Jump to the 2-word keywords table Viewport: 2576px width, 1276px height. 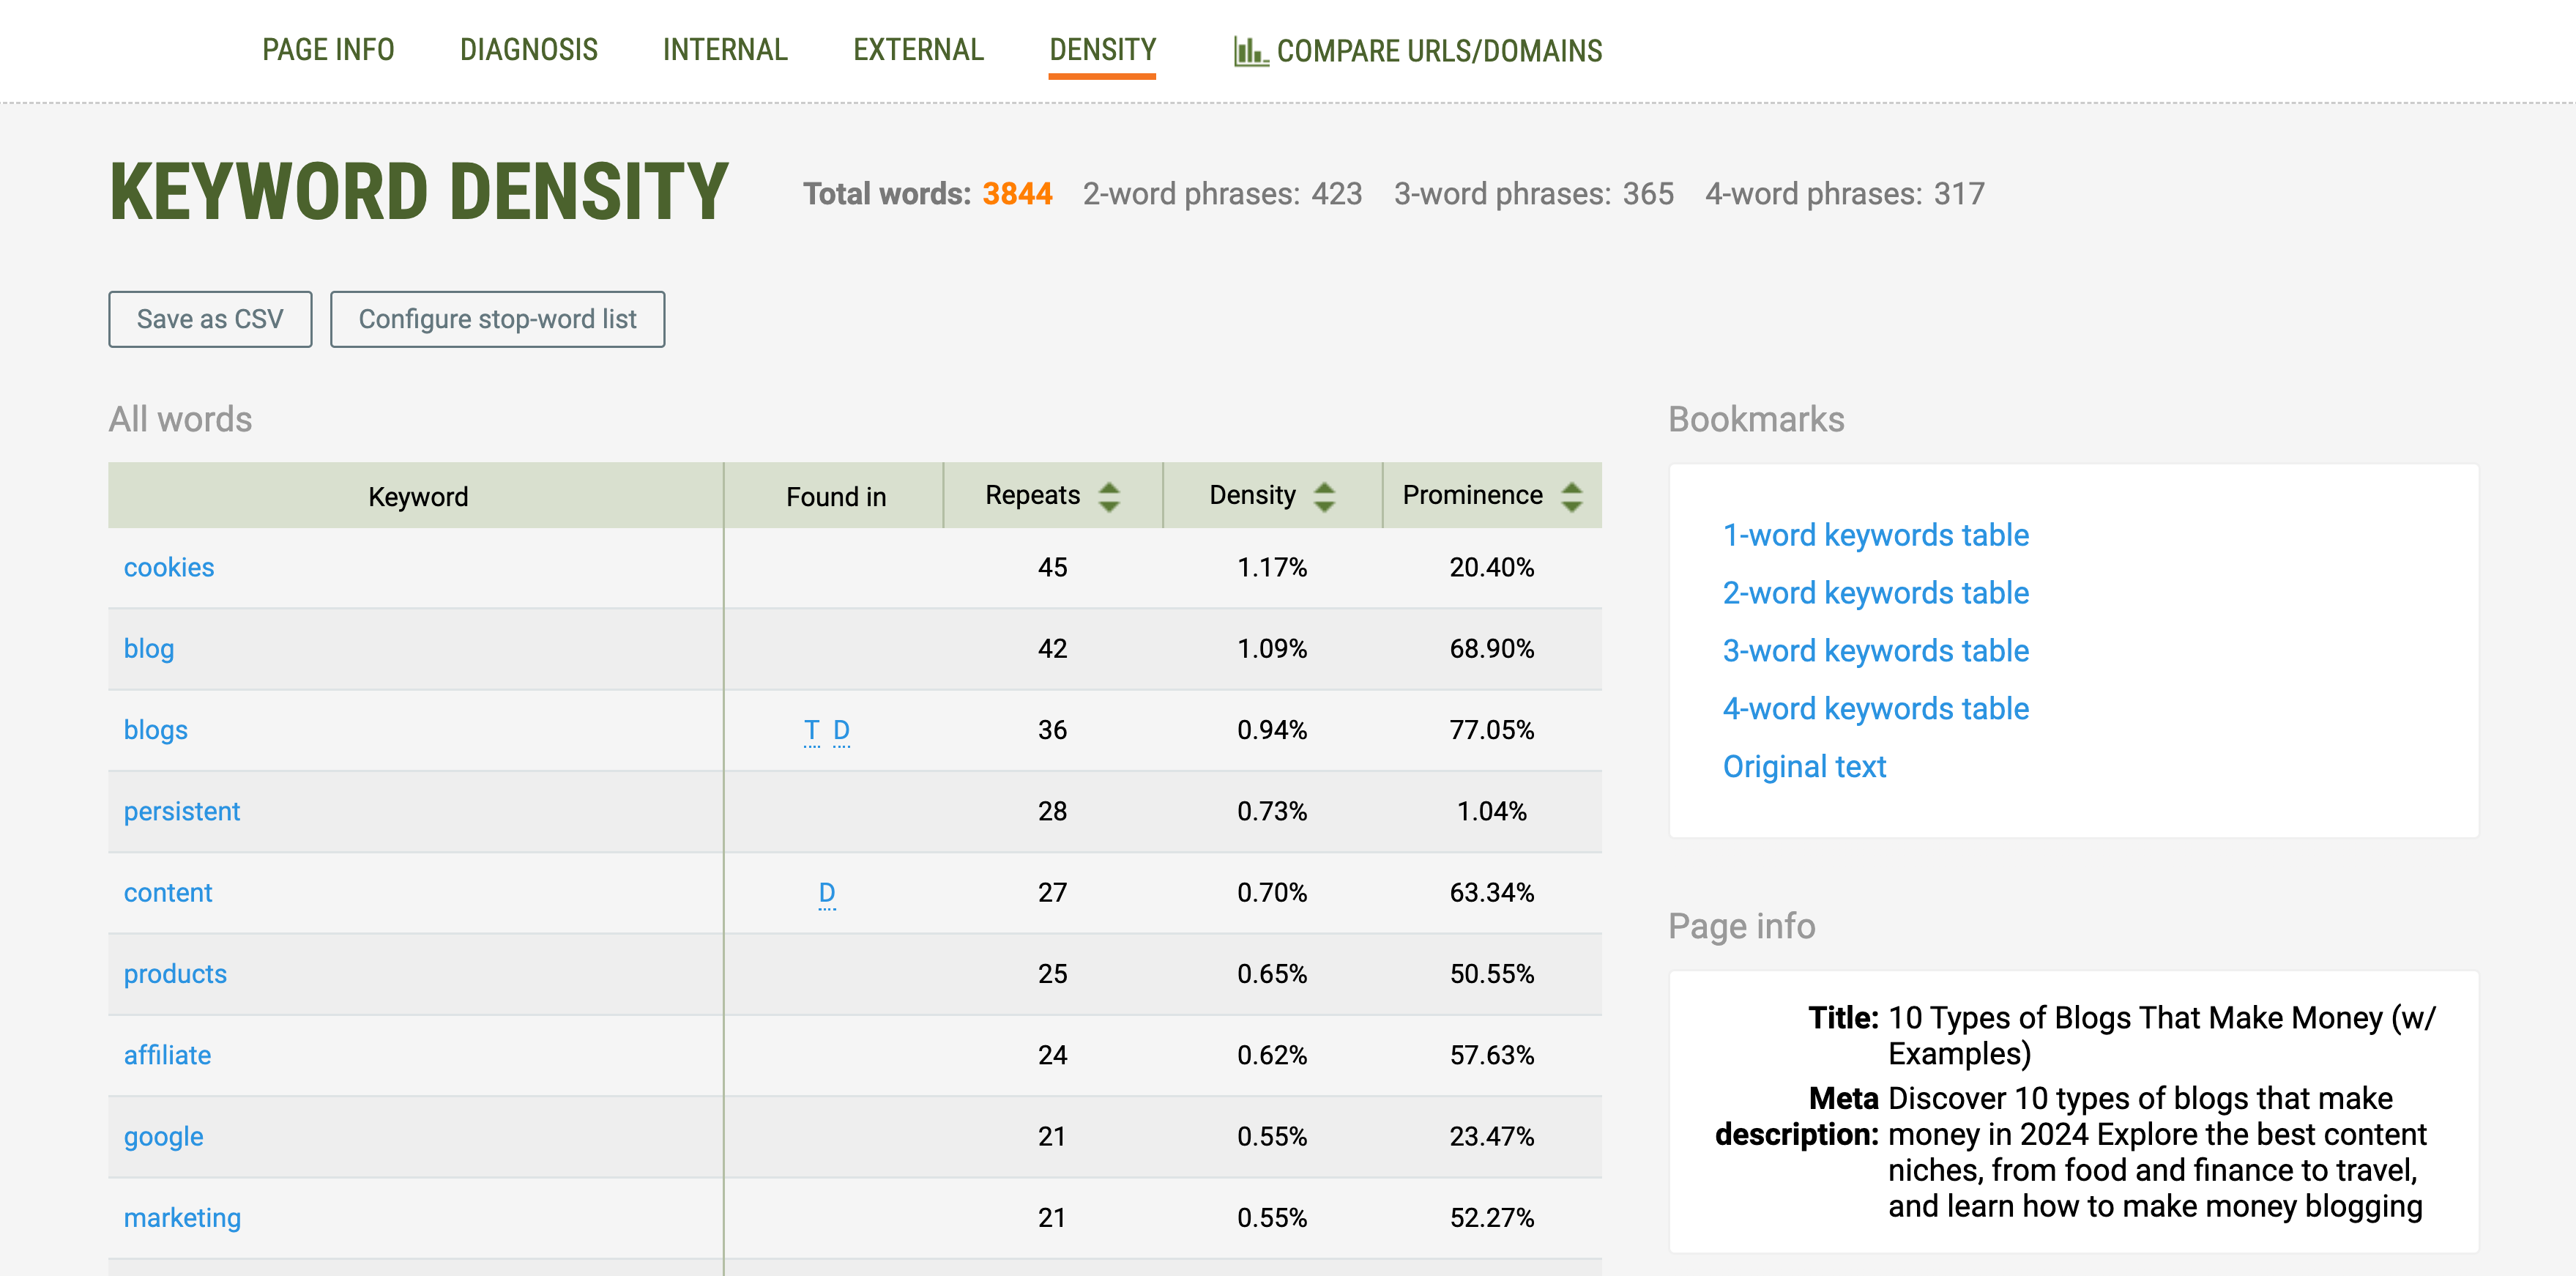1876,592
